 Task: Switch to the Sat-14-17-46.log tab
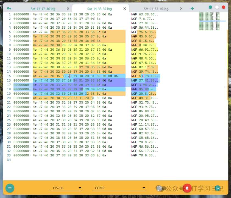tap(42, 9)
